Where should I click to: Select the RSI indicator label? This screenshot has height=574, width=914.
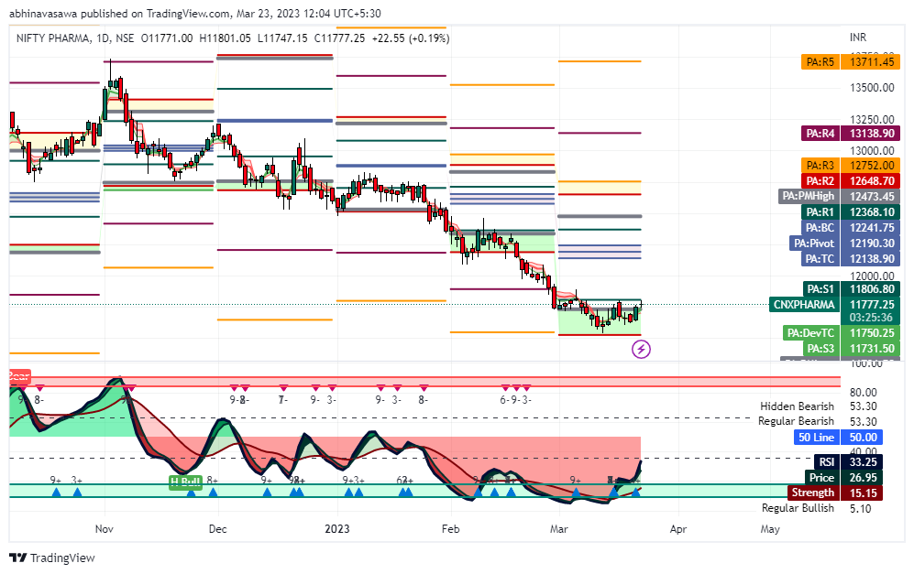pos(827,462)
